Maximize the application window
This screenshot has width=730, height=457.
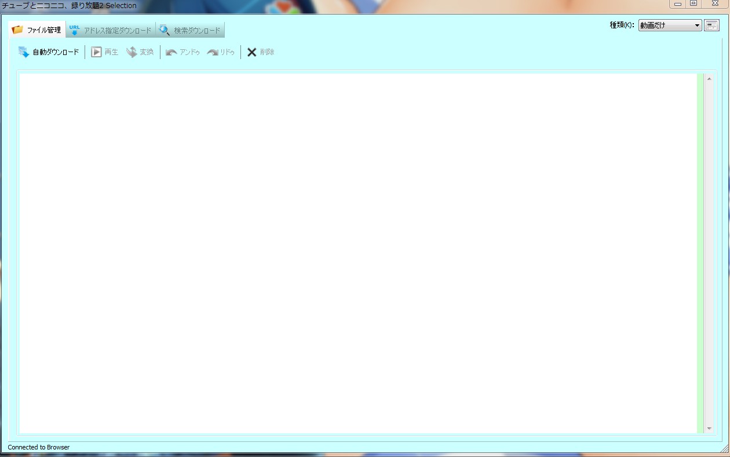pos(694,4)
